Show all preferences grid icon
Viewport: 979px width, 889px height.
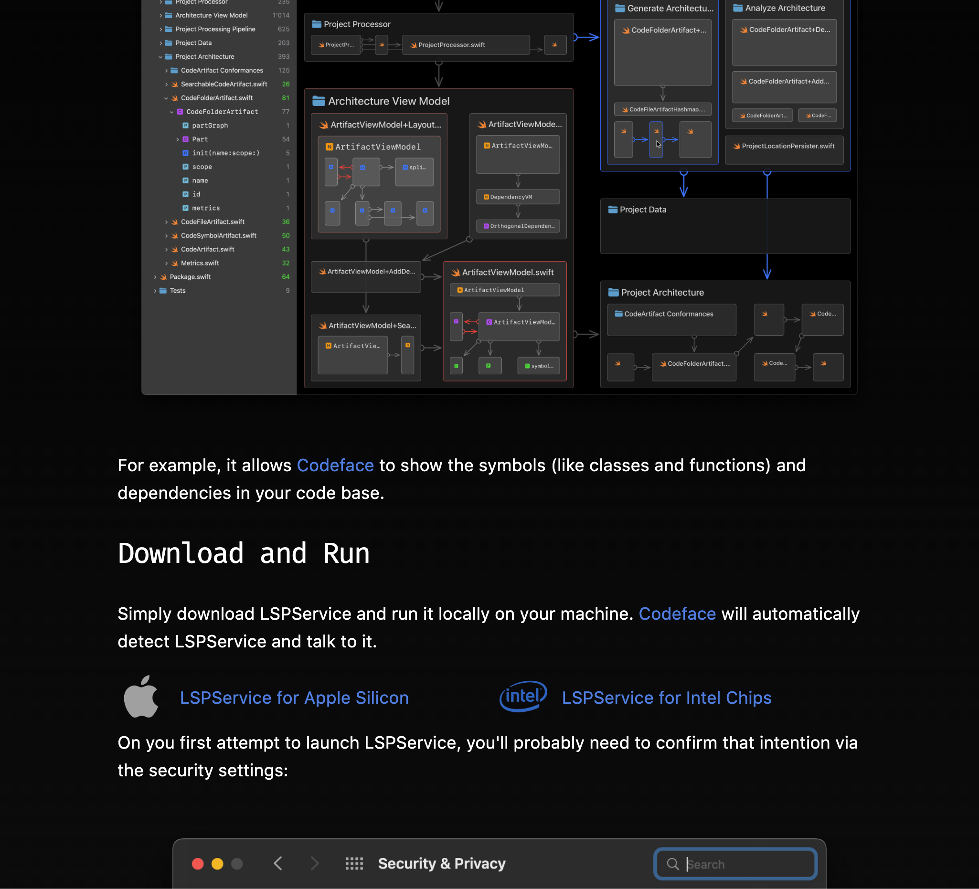354,864
